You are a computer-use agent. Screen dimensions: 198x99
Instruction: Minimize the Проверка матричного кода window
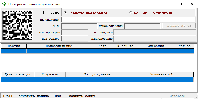(x=169, y=4)
